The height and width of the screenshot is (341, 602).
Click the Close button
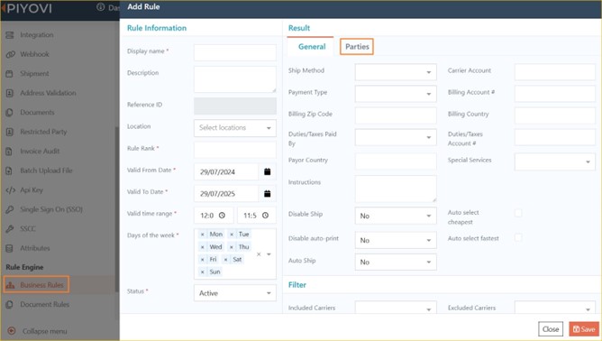[551, 329]
